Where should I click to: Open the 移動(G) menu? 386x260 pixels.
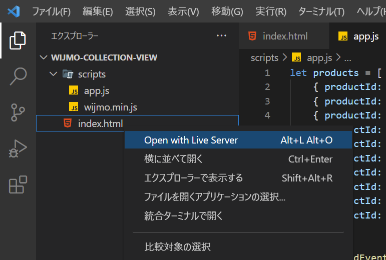click(x=227, y=11)
